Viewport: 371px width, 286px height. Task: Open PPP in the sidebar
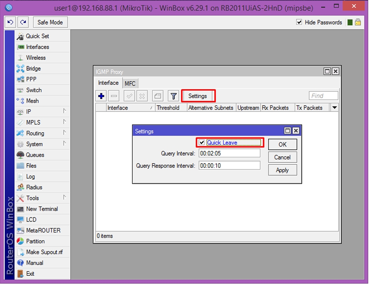pos(43,79)
